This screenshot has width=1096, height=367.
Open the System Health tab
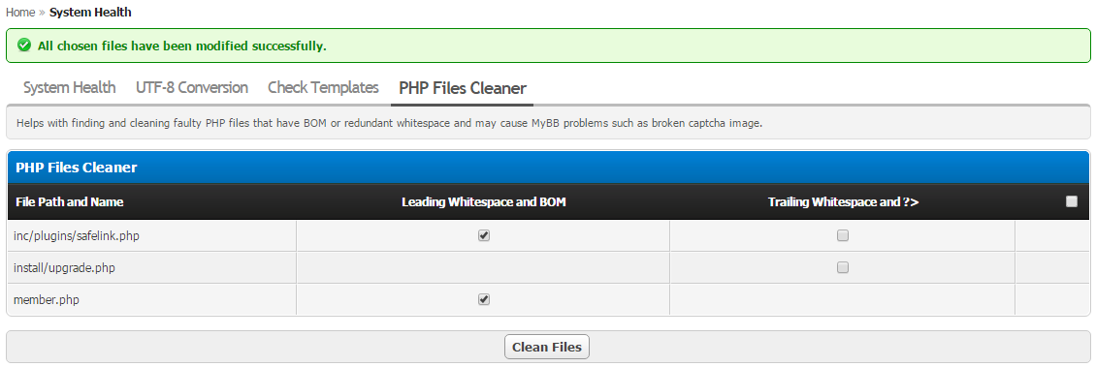(x=69, y=88)
